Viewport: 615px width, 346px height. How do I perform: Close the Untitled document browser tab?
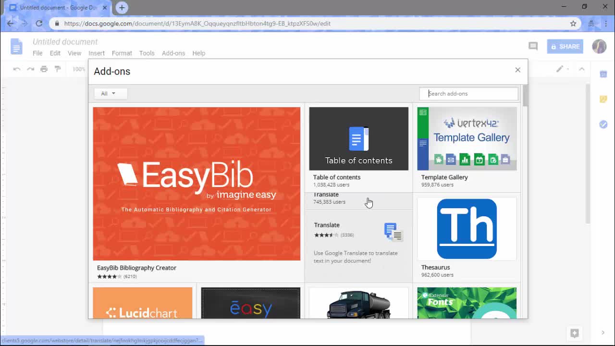tap(105, 8)
